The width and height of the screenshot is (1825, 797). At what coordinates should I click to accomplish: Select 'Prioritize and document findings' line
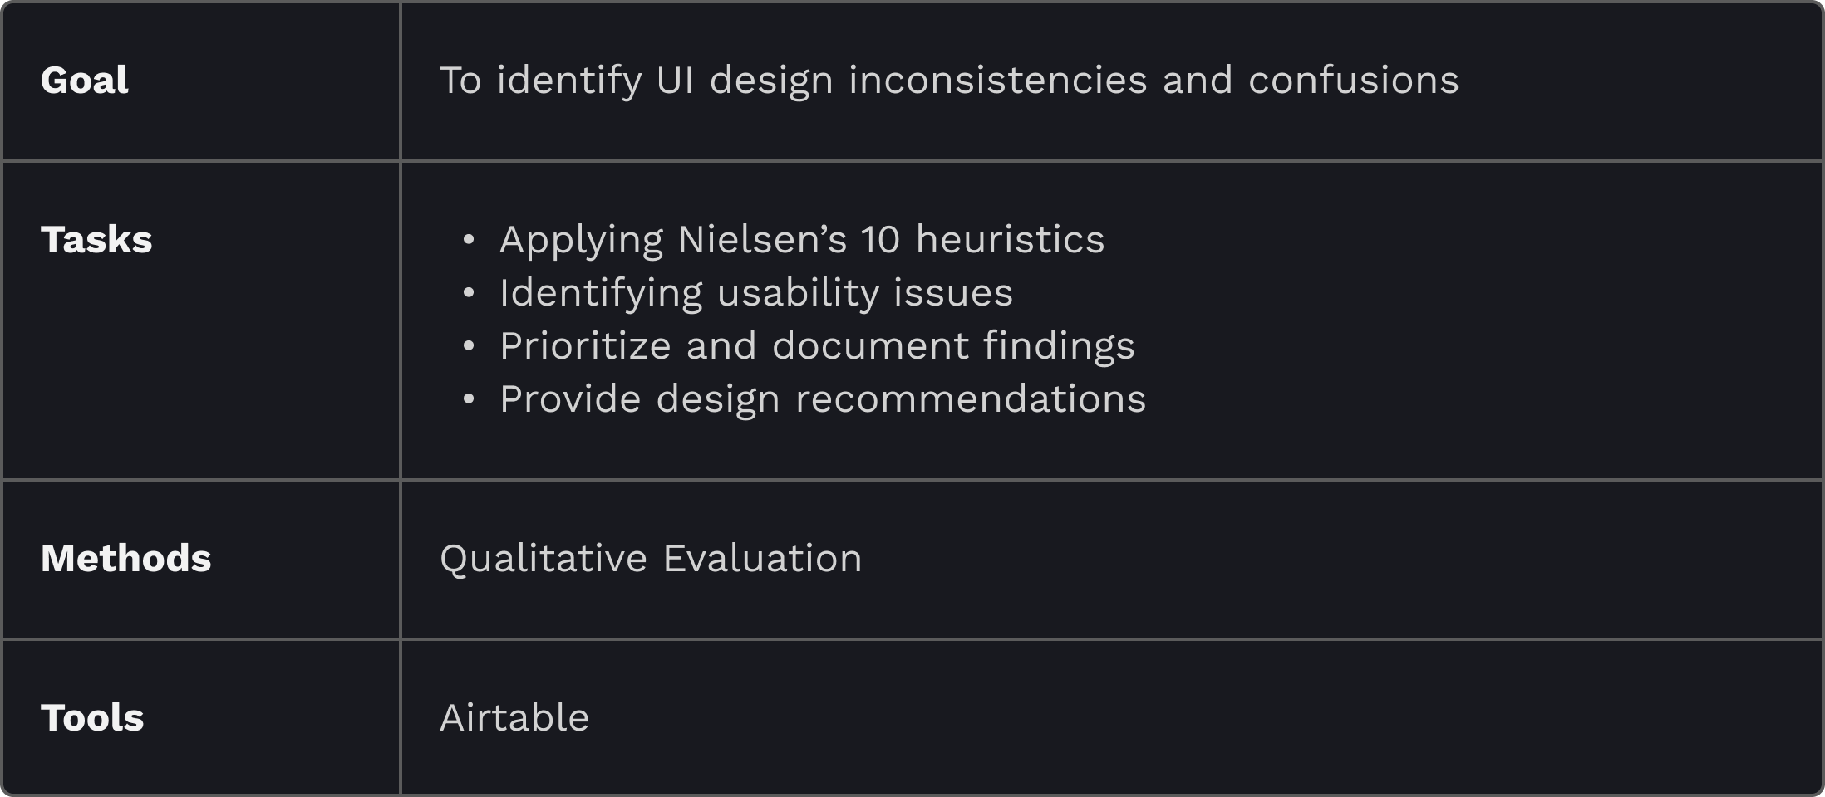[817, 347]
